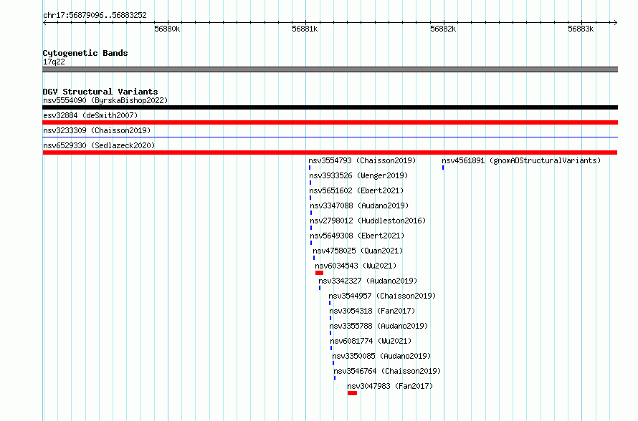The height and width of the screenshot is (421, 638).
Task: Open nsv4561891 (gnomADStructuralVariants) label
Action: pyautogui.click(x=521, y=160)
